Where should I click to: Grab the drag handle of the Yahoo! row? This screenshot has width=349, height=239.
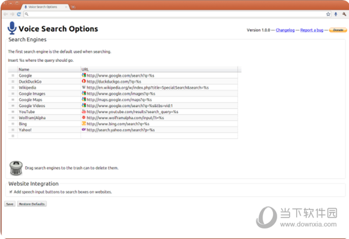[13, 130]
